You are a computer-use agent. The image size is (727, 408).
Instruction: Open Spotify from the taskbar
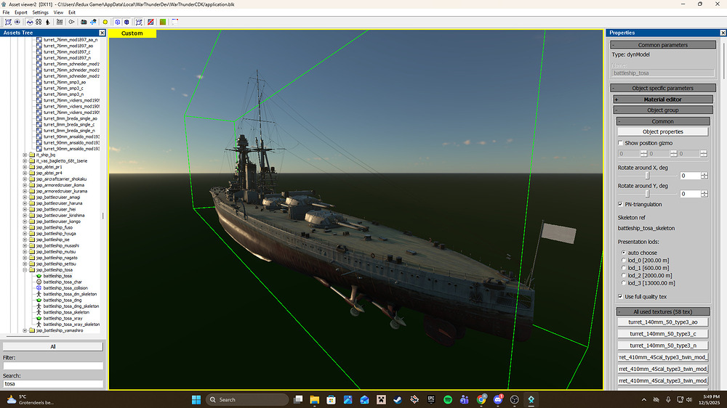point(448,399)
